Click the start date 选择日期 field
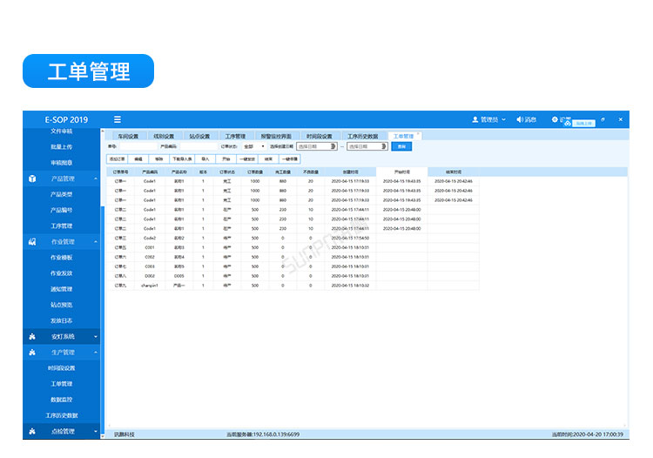Screen dimensions: 653x458 click(314, 146)
